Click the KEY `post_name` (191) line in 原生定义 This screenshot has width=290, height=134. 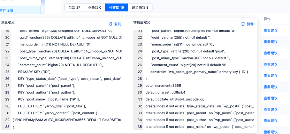49,99
